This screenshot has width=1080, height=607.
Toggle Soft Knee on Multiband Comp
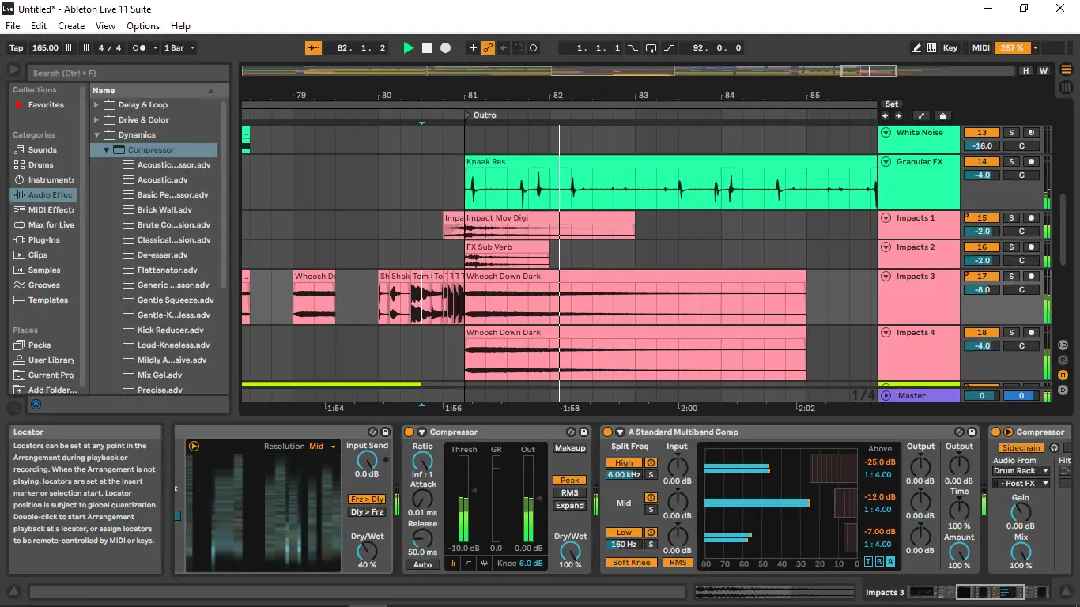click(x=632, y=563)
